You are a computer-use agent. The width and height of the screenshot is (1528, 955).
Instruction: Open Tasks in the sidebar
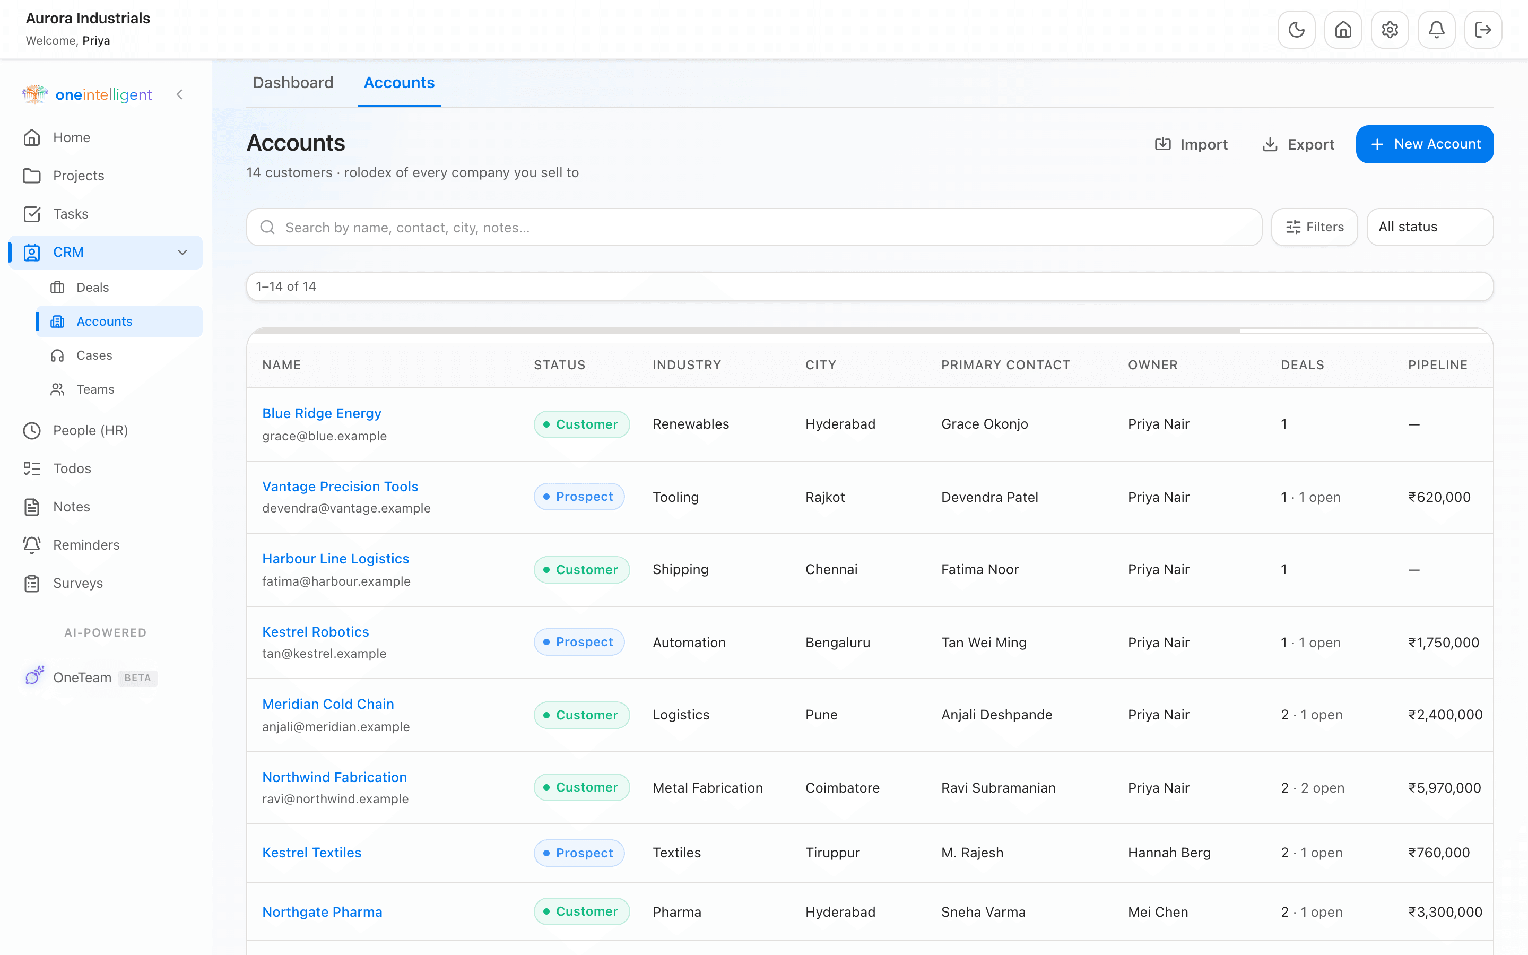(106, 214)
